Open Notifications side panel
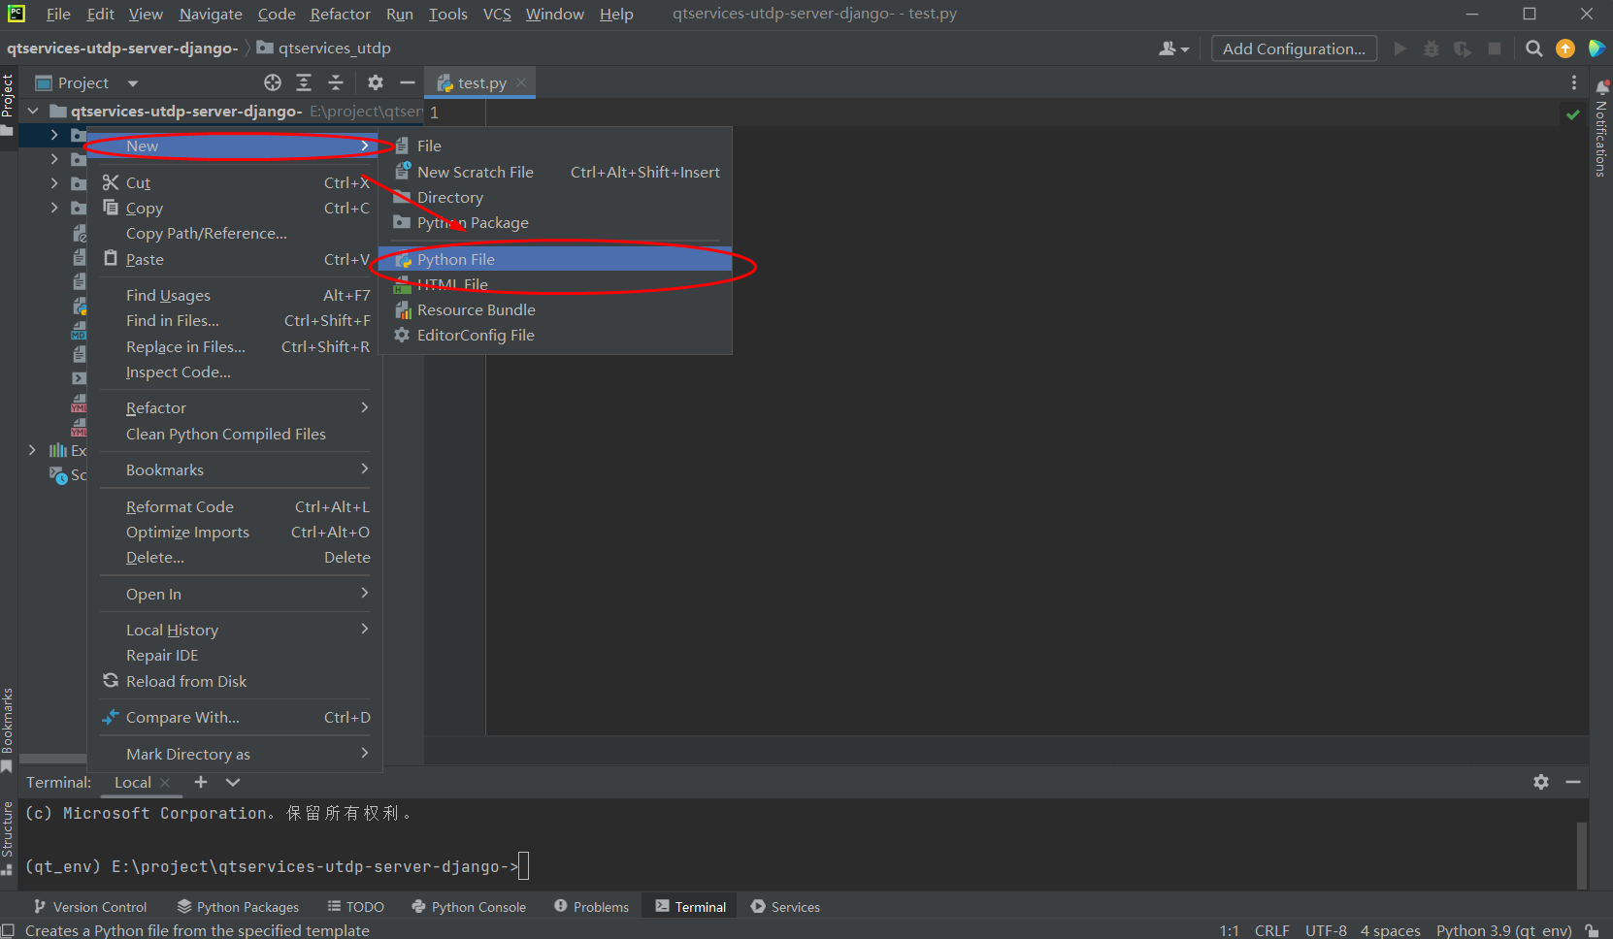Image resolution: width=1613 pixels, height=939 pixels. (1601, 128)
